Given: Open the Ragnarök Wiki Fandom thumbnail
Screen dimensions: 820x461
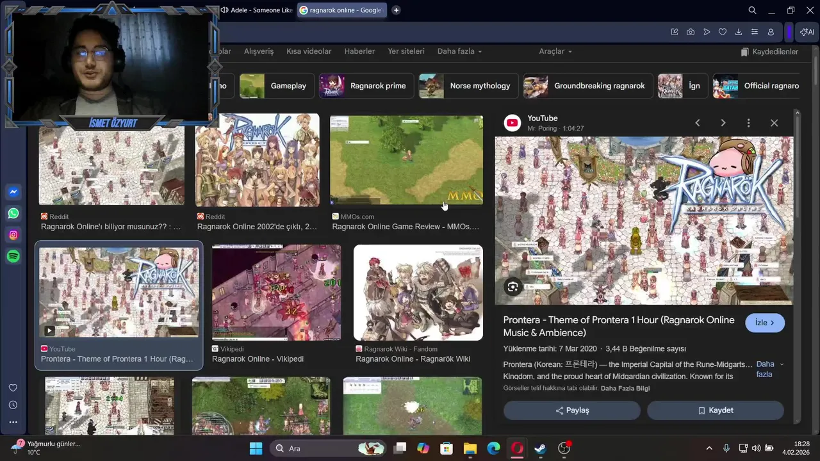Looking at the screenshot, I should coord(418,292).
